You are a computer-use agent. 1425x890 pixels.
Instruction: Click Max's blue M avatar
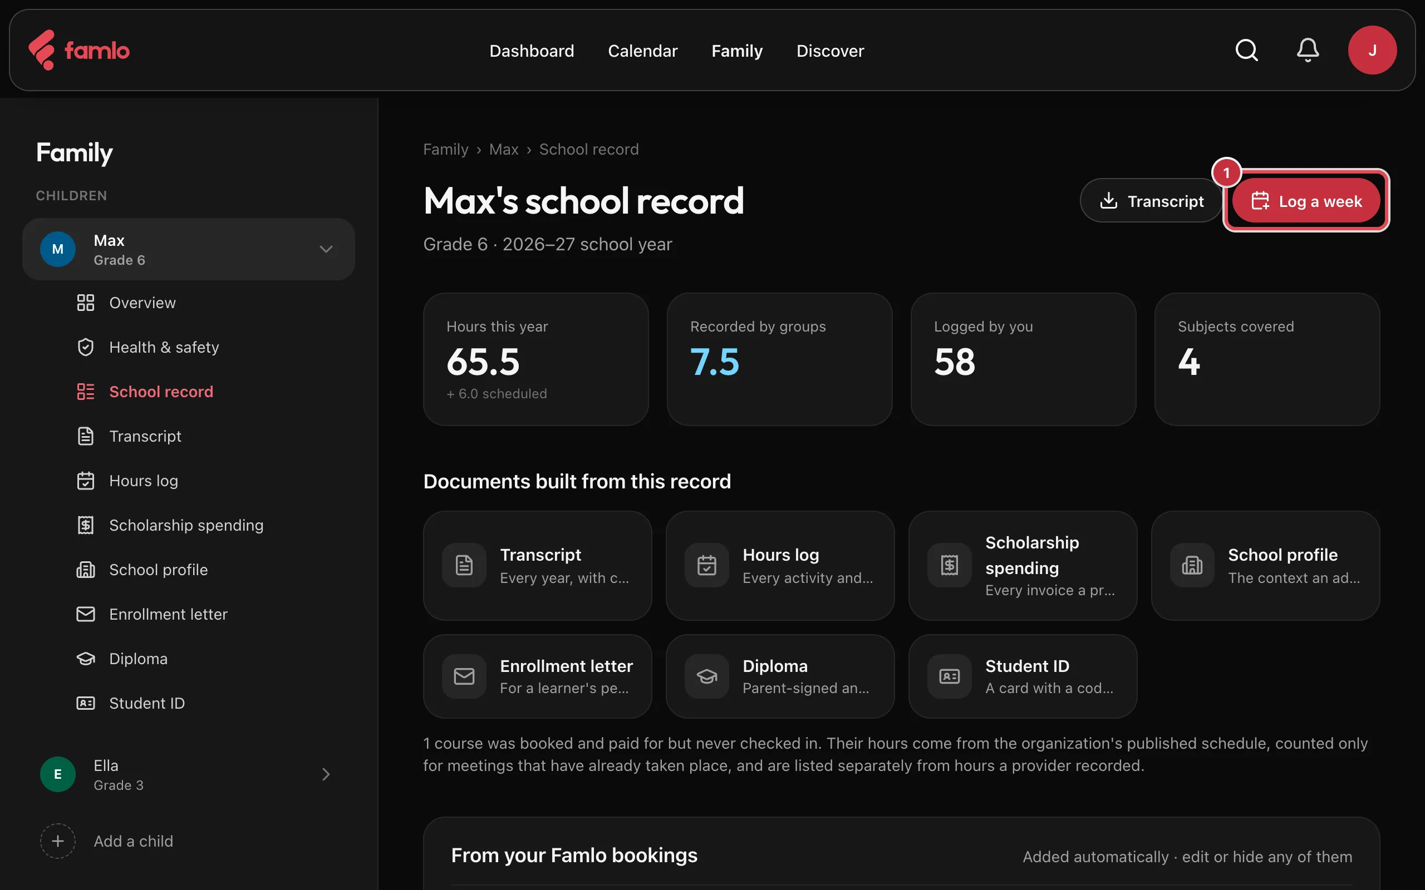[x=58, y=249]
